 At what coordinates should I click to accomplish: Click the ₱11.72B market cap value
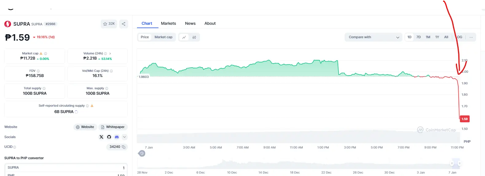click(28, 58)
